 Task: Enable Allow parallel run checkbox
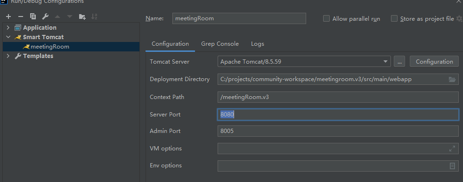tap(326, 18)
